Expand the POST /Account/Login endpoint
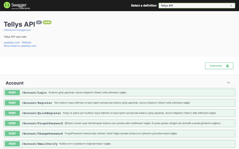 34,93
